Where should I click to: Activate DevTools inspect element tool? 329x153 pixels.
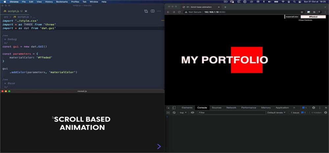(x=168, y=108)
